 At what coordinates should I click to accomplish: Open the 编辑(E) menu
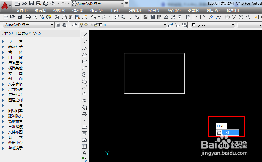click(x=40, y=10)
